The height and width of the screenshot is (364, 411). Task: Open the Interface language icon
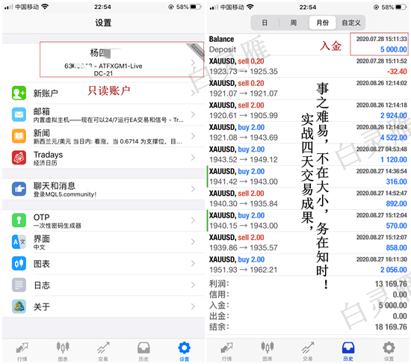point(19,241)
